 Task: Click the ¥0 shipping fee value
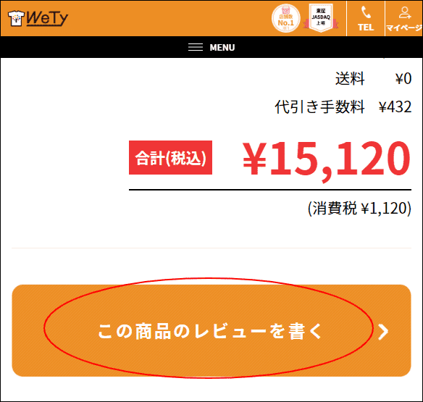(x=403, y=79)
